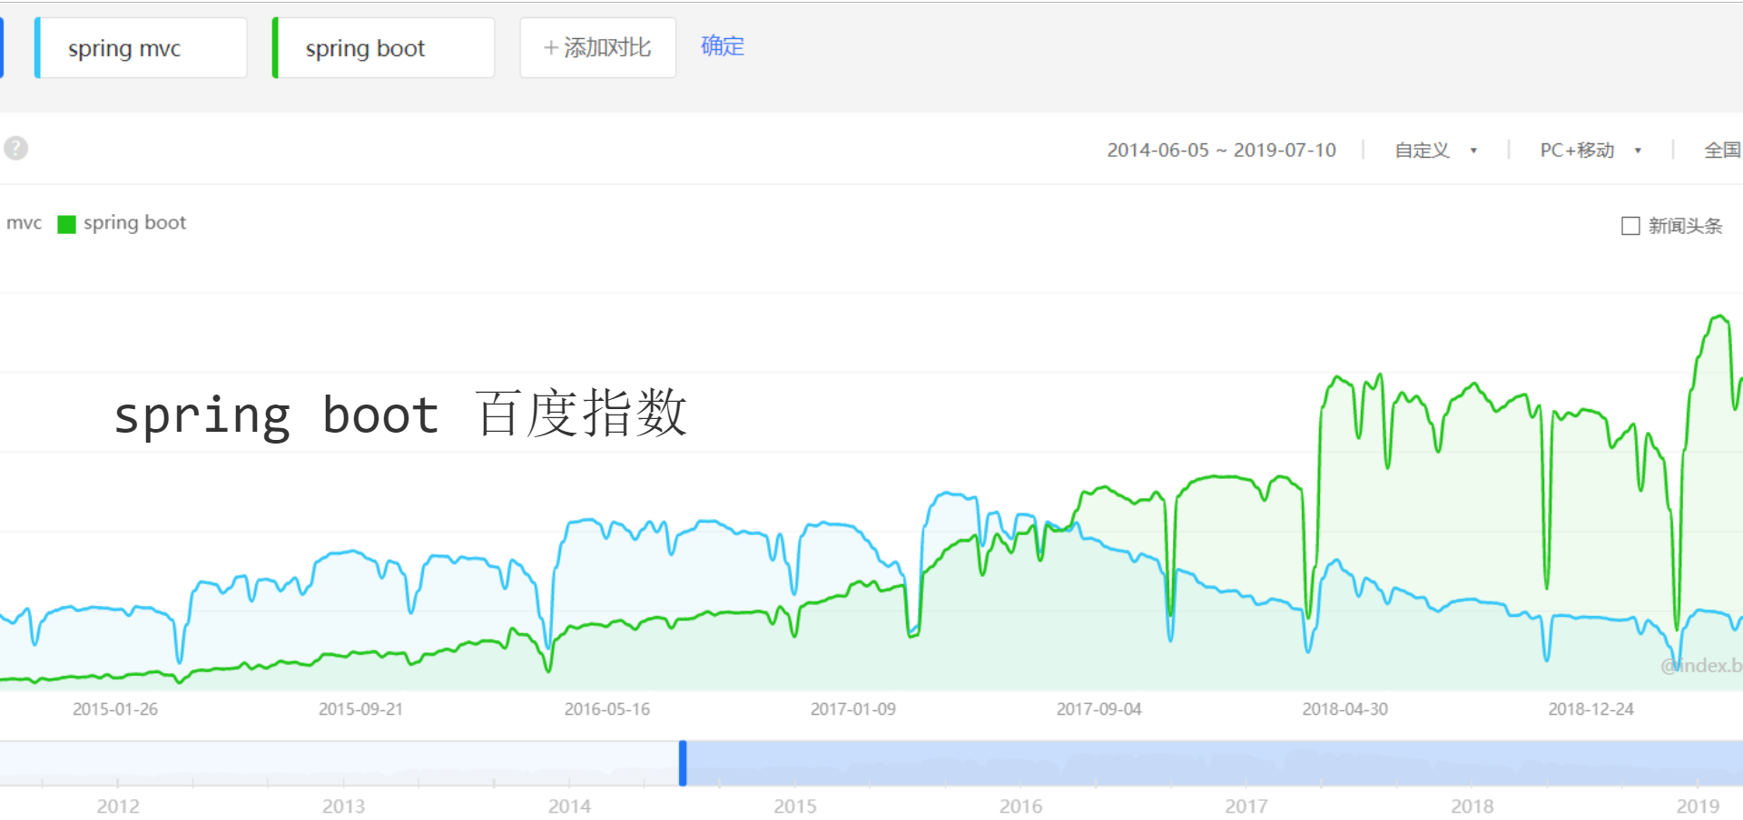1743x820 pixels.
Task: Click 2017 on the timeline navigator
Action: coord(1246,805)
